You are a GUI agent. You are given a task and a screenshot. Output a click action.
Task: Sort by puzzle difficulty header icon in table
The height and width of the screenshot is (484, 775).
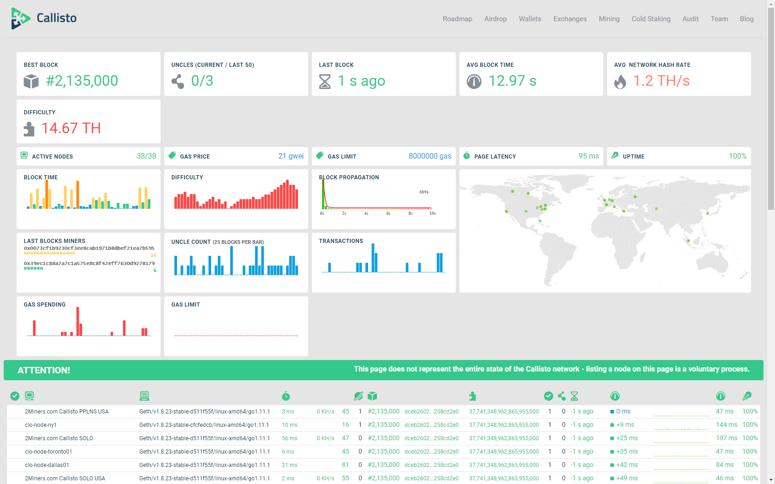coord(472,396)
